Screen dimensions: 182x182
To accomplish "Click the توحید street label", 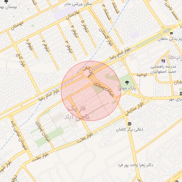I will point(142,75).
